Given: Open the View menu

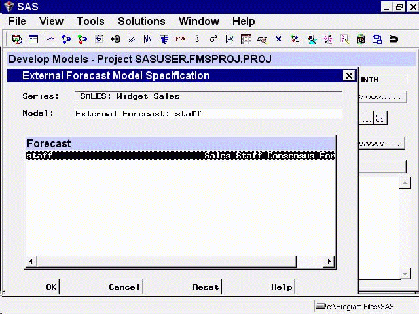Looking at the screenshot, I should [x=51, y=22].
